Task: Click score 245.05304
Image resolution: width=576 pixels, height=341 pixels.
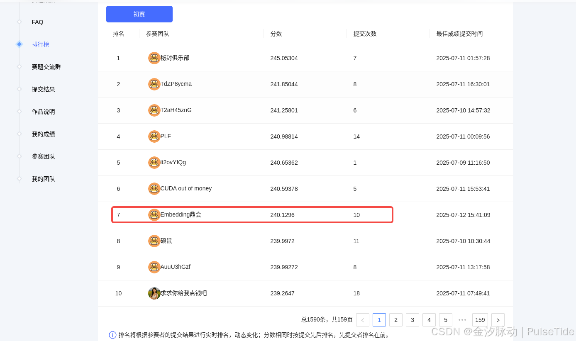Action: 284,58
